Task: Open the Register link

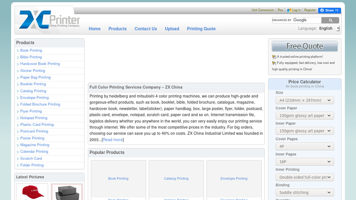Action: click(310, 10)
